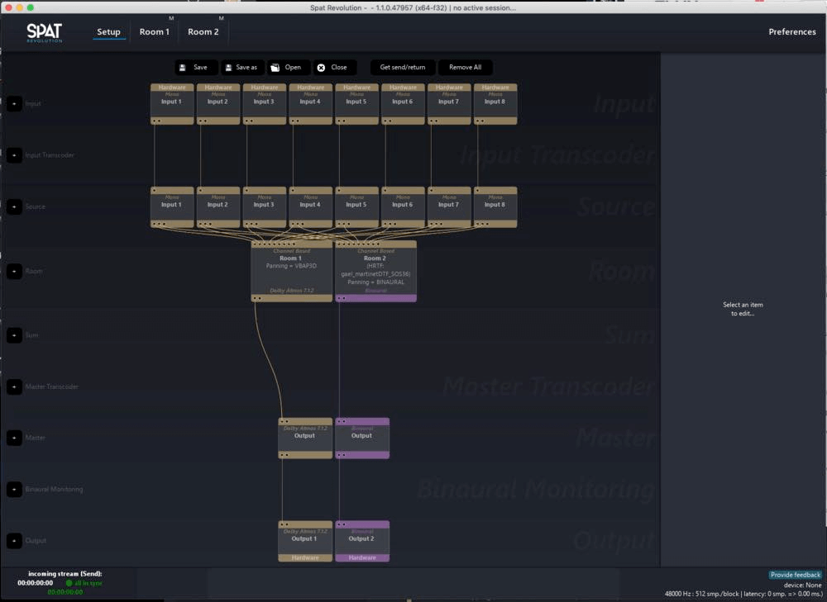Toggle the M marker above the Room 1 tab
The width and height of the screenshot is (827, 602).
point(171,18)
